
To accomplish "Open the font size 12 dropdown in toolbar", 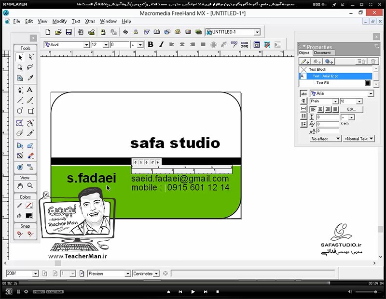I will pos(106,45).
